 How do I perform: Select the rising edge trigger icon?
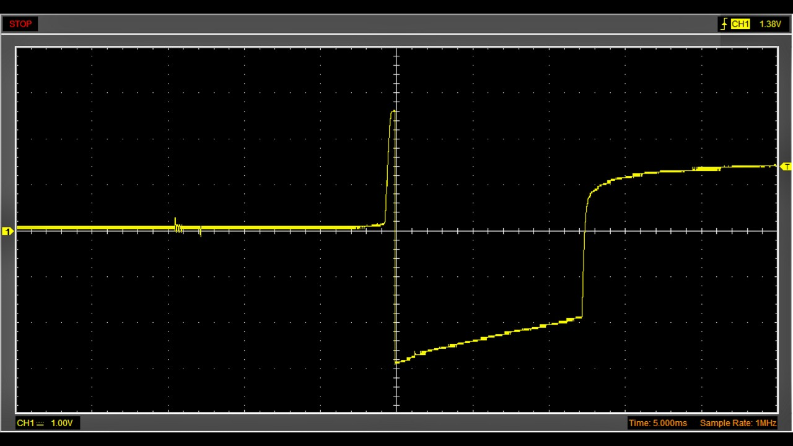tap(724, 24)
